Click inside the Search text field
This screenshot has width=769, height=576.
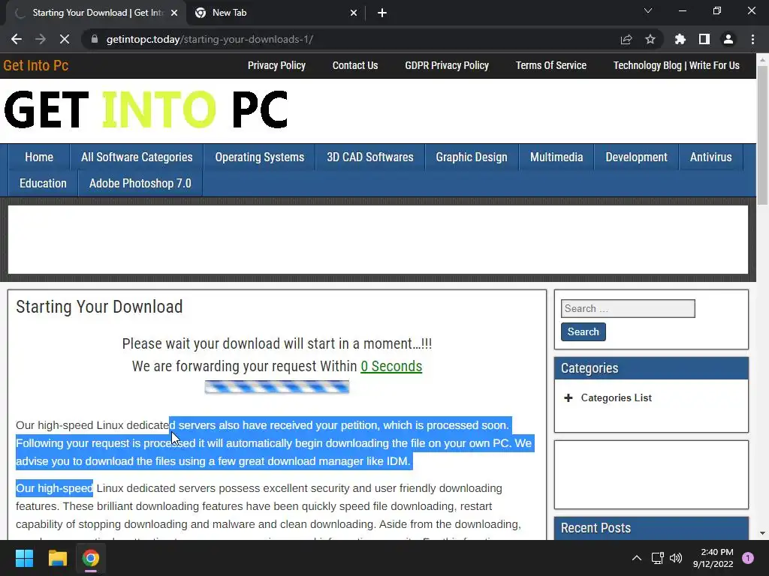tap(628, 308)
